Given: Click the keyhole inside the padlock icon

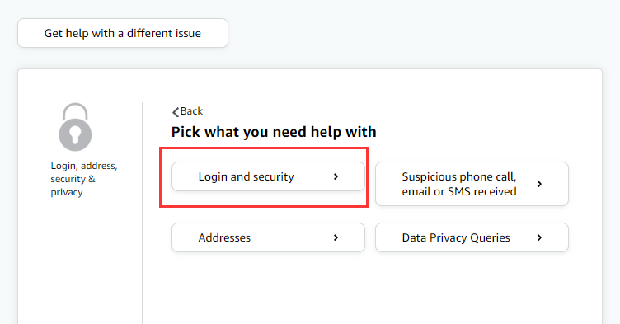Looking at the screenshot, I should [75, 135].
